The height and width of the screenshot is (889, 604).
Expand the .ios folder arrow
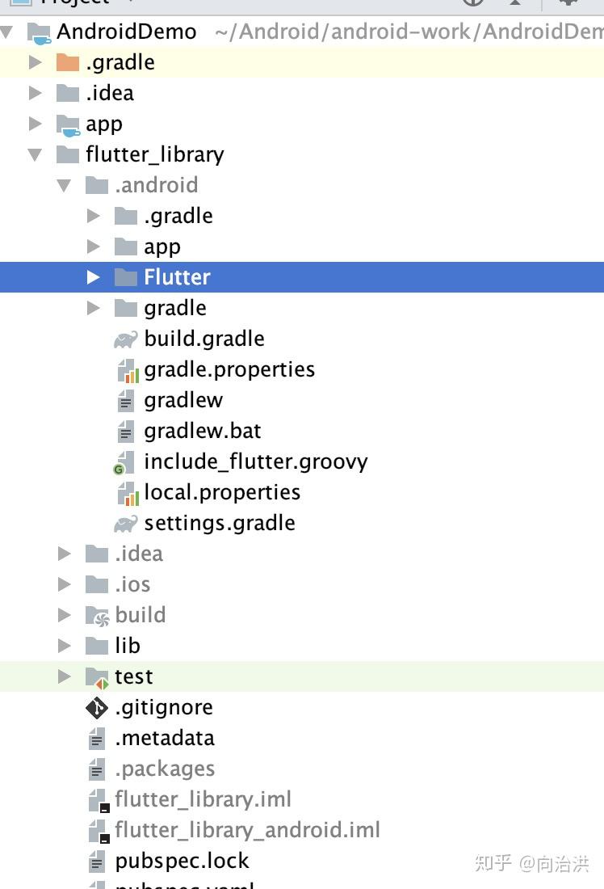point(65,584)
